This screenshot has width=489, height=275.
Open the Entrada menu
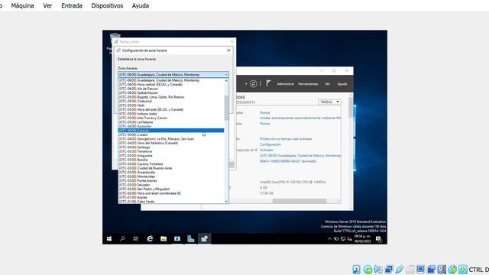[72, 5]
